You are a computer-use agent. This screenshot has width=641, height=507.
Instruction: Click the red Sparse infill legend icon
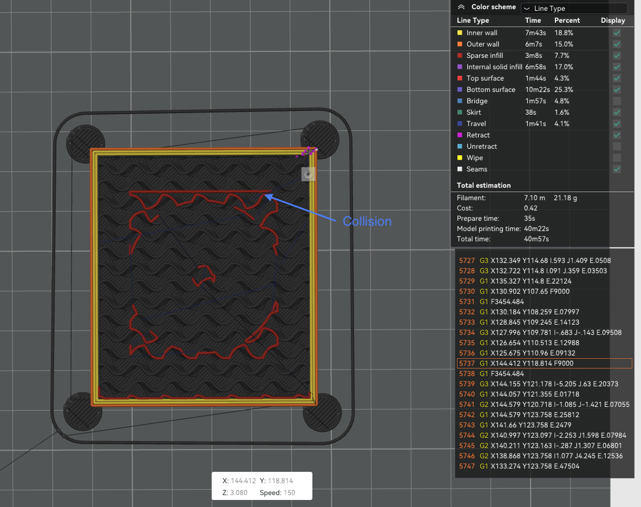[x=461, y=55]
